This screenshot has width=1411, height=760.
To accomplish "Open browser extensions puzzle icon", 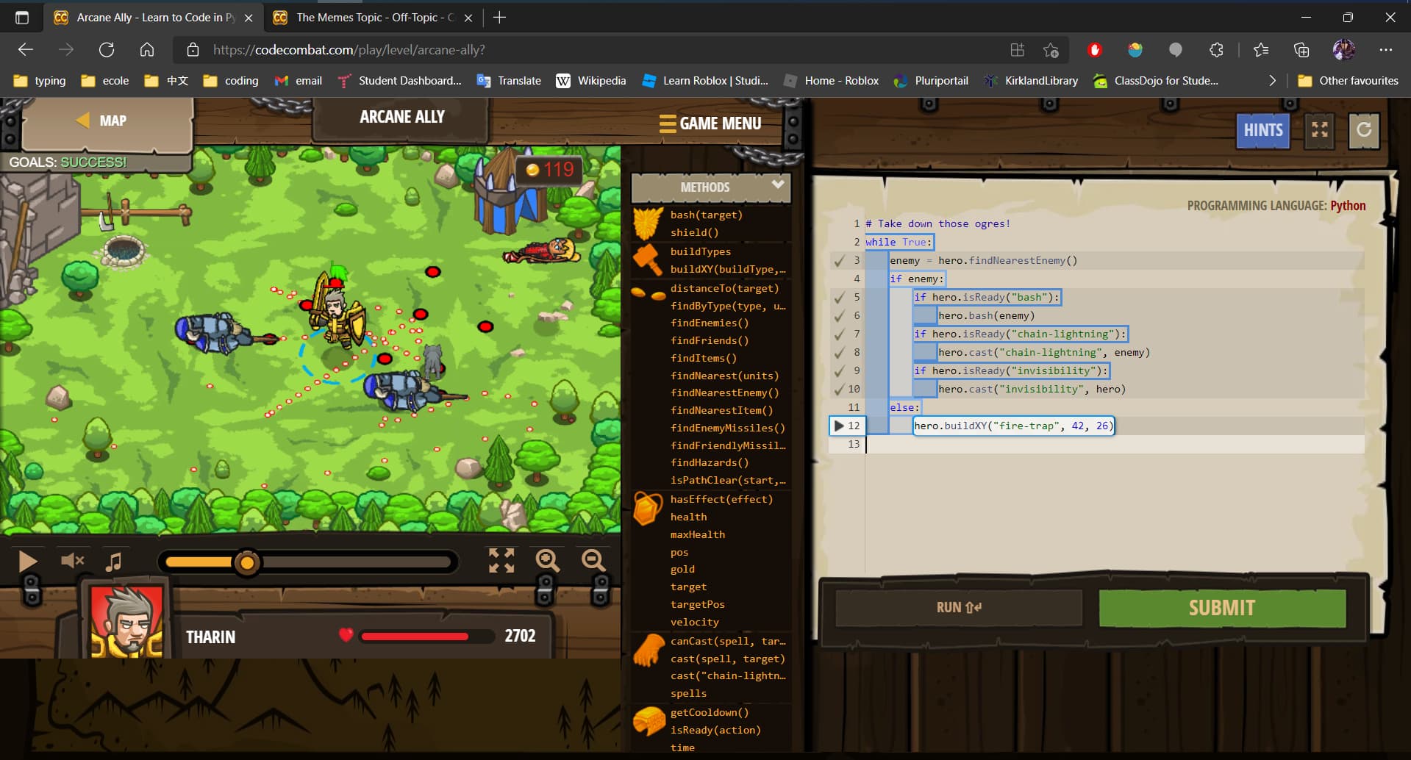I will click(x=1216, y=50).
